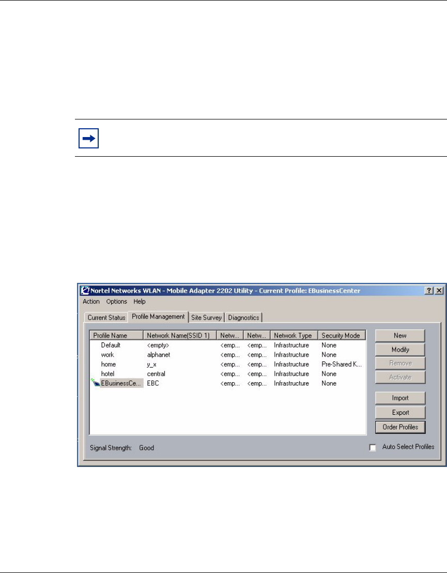Screen dimensions: 447x573
Task: Select the home profile row
Action: click(227, 364)
